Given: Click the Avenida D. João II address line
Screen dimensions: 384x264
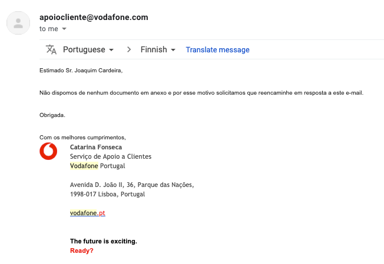Looking at the screenshot, I should (131, 185).
